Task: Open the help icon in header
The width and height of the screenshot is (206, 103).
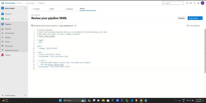Action: coord(194,3)
